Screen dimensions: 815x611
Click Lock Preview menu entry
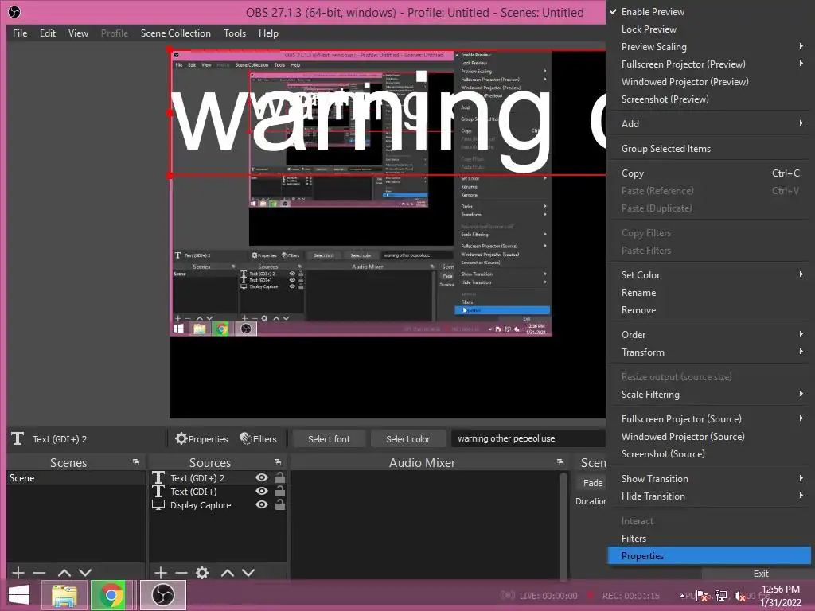tap(708, 29)
